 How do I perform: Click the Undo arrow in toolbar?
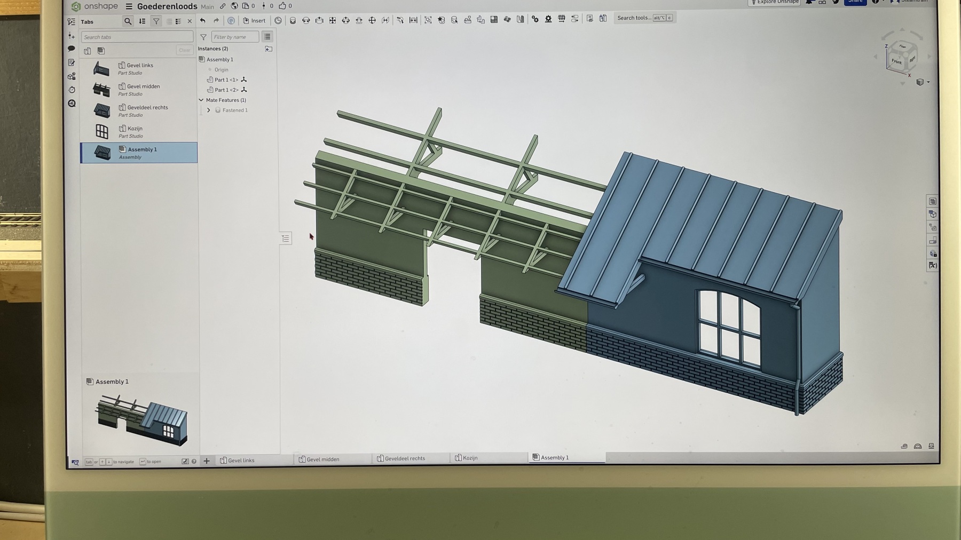[203, 21]
